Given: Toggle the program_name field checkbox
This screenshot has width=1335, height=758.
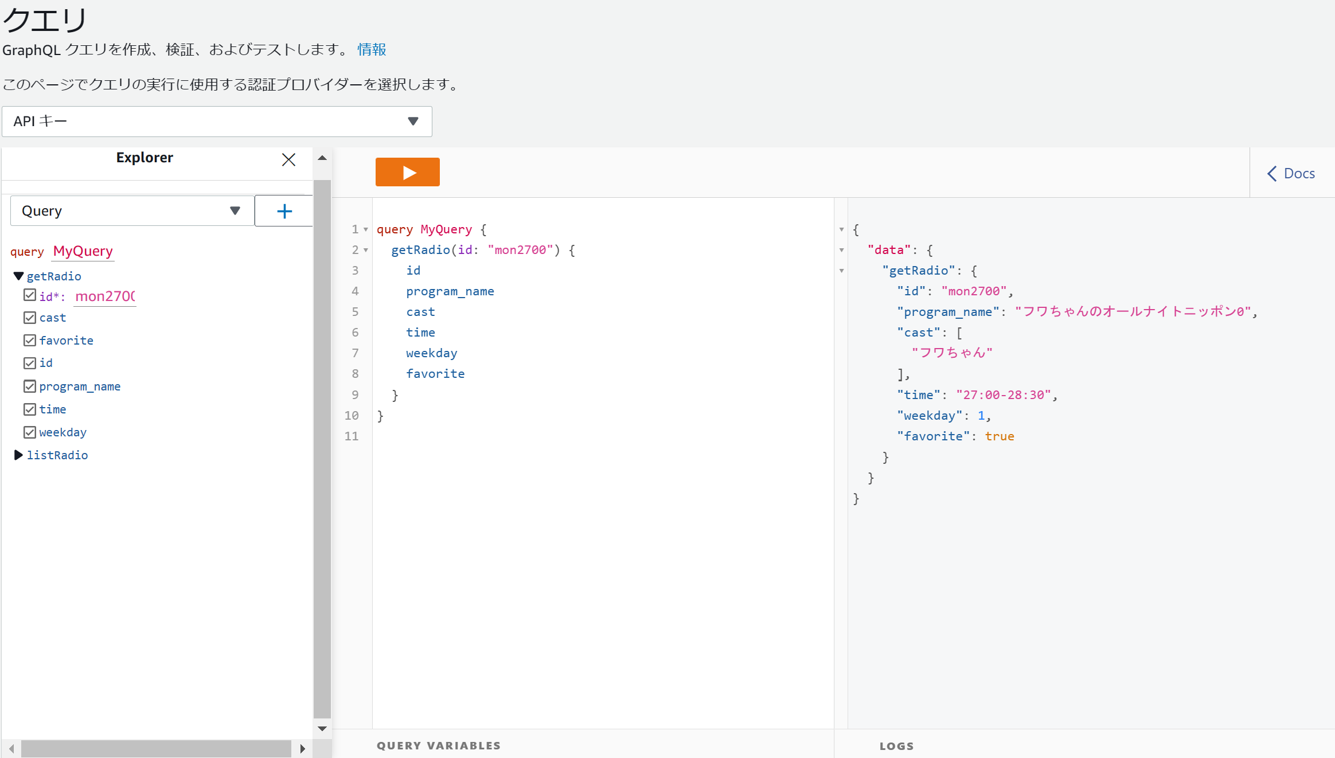Looking at the screenshot, I should [30, 386].
